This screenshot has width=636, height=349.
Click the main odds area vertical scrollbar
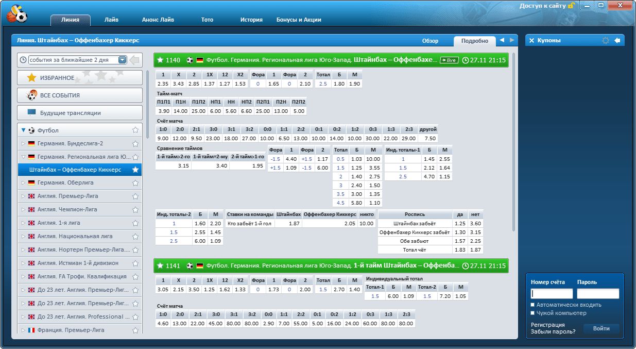tap(513, 142)
